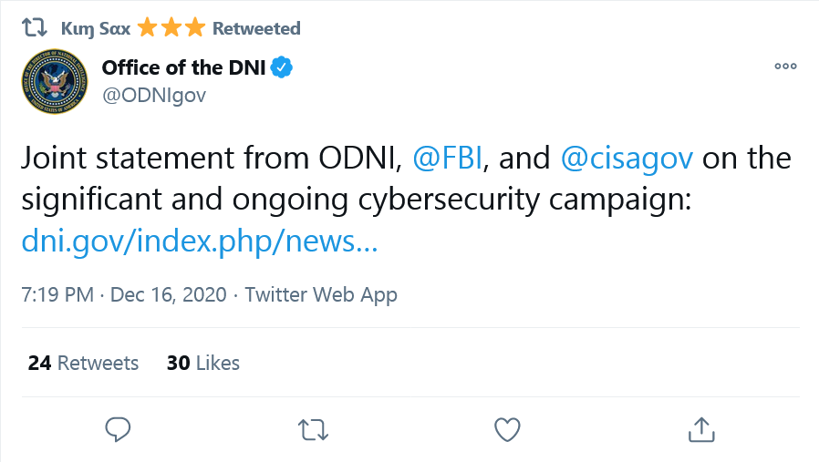Click the blue verified badge
This screenshot has height=462, width=819.
click(x=282, y=67)
